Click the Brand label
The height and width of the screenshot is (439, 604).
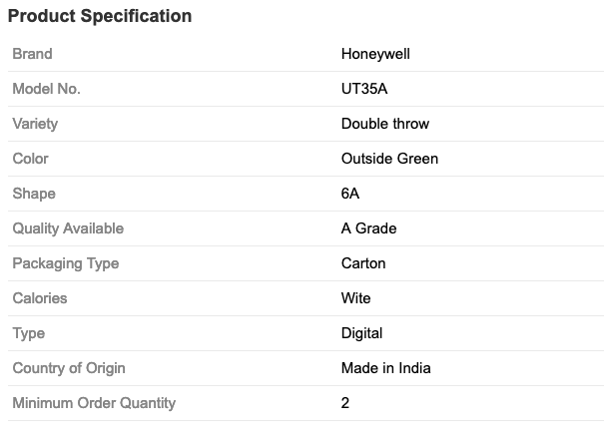32,54
